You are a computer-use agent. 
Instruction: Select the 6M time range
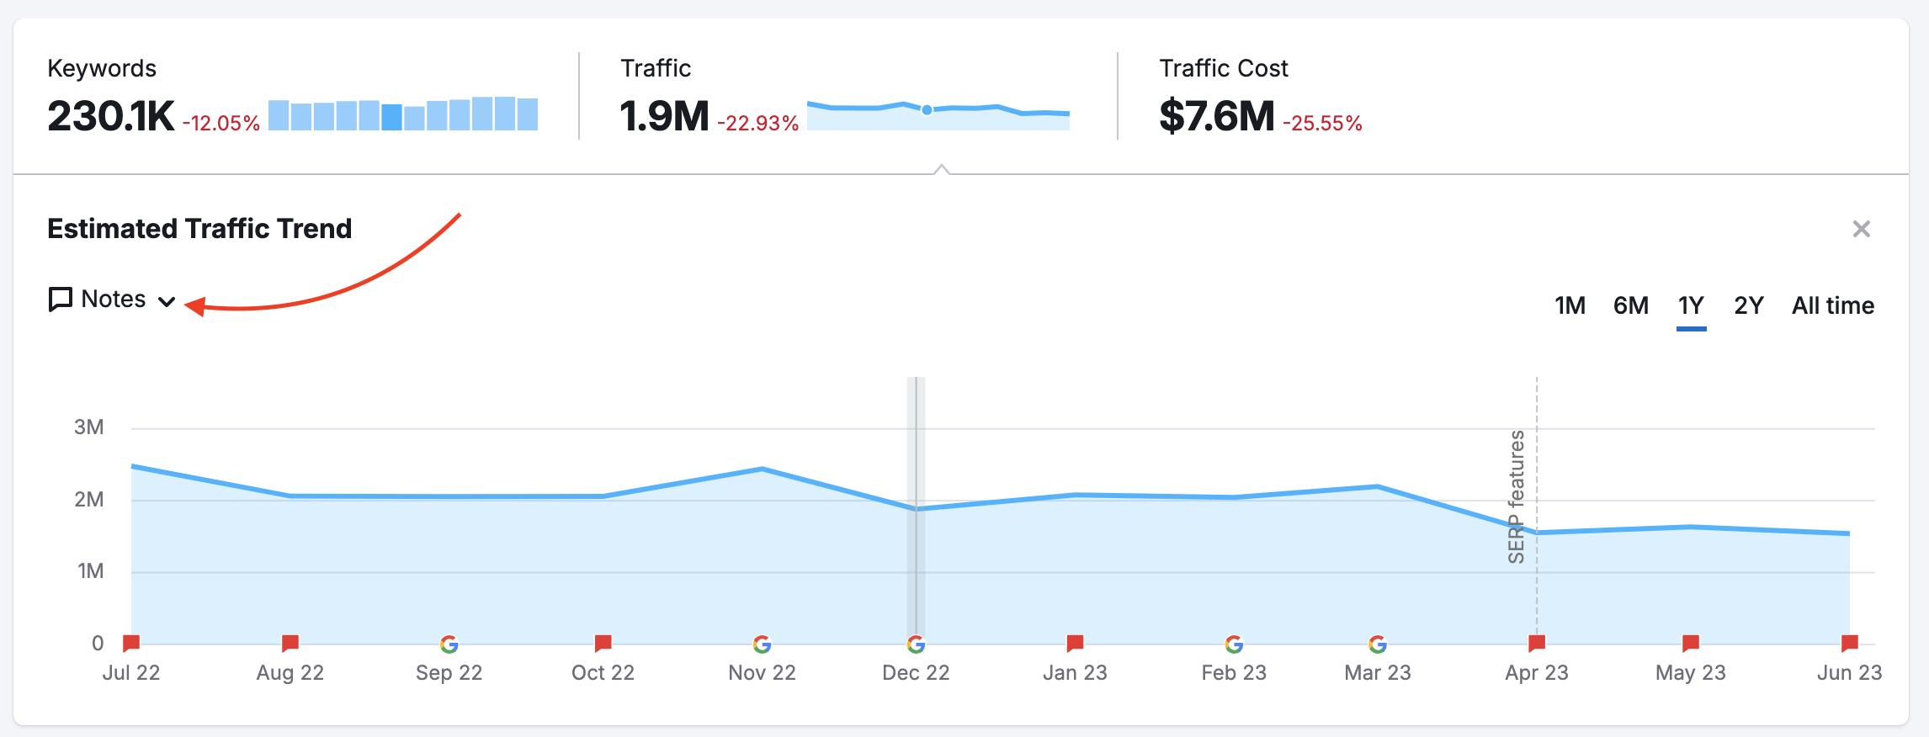click(x=1630, y=305)
